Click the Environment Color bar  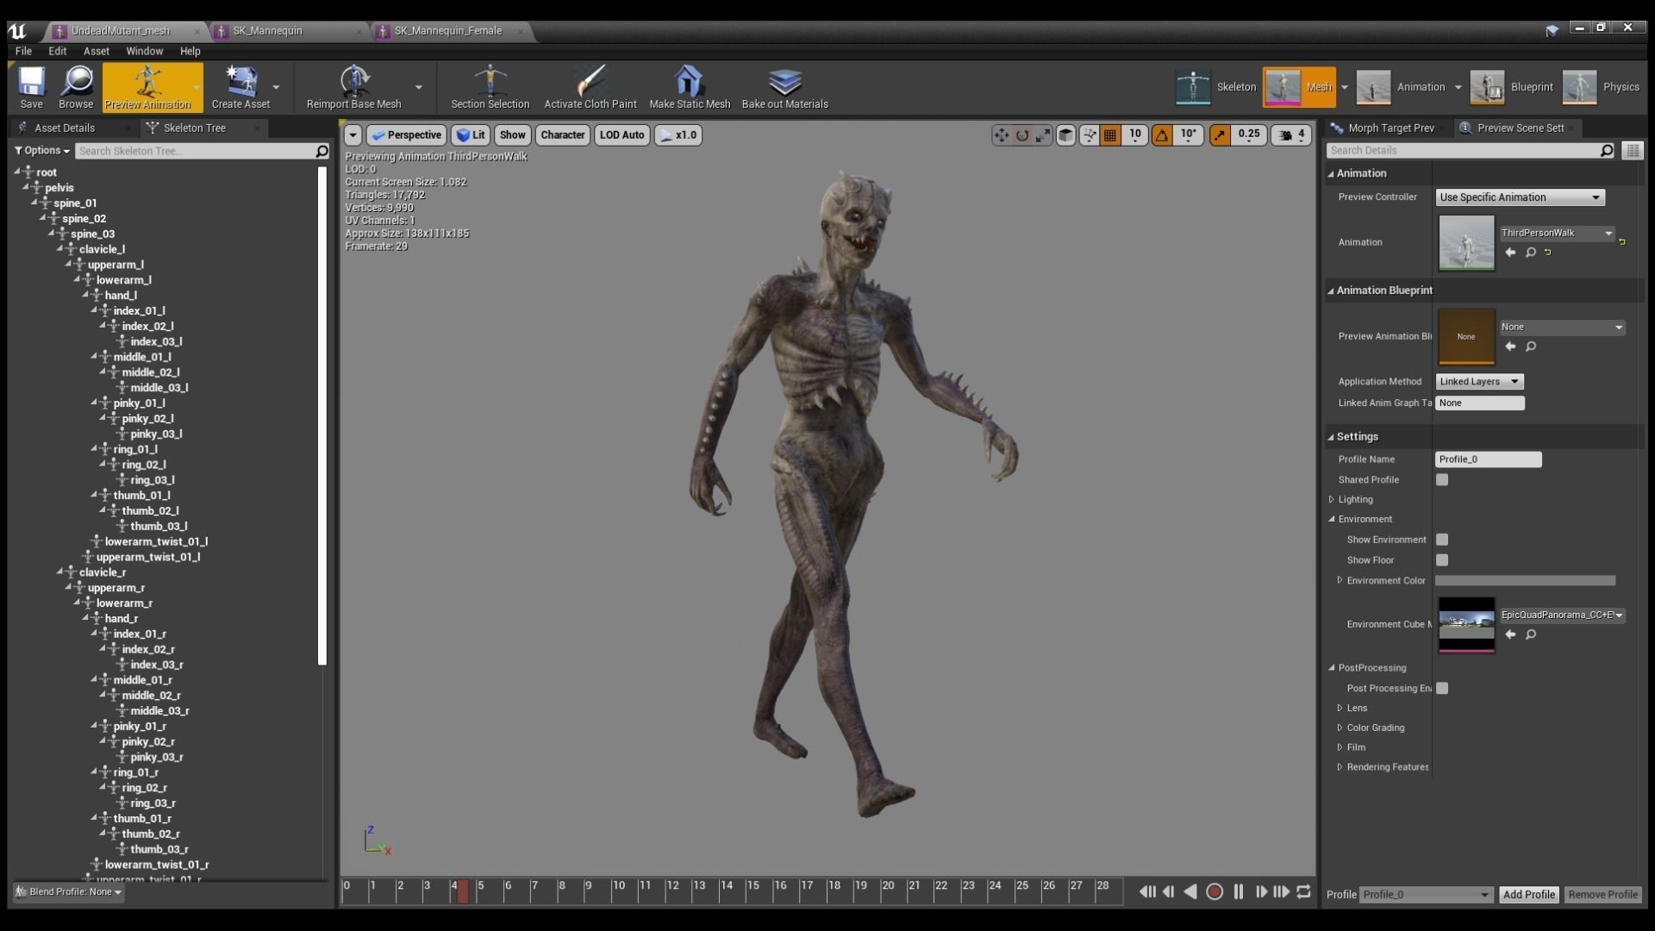(x=1525, y=581)
